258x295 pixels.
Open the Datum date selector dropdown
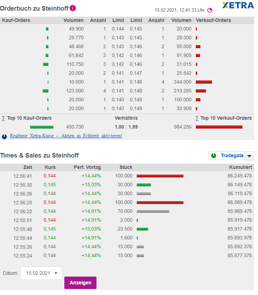pyautogui.click(x=55, y=273)
